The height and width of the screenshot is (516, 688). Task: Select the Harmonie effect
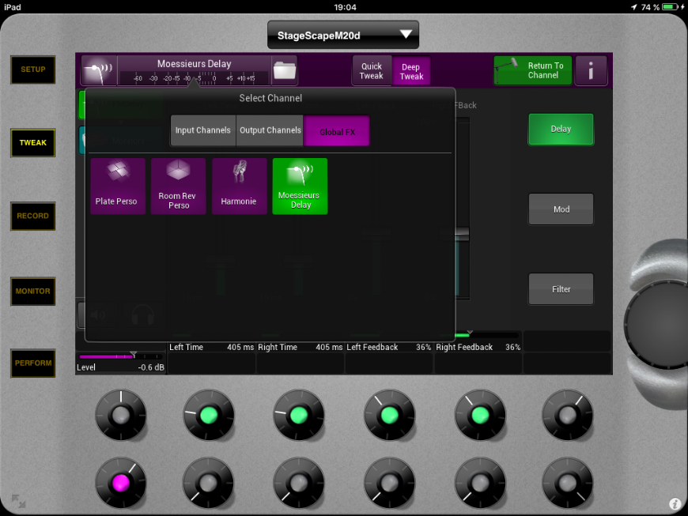point(239,186)
